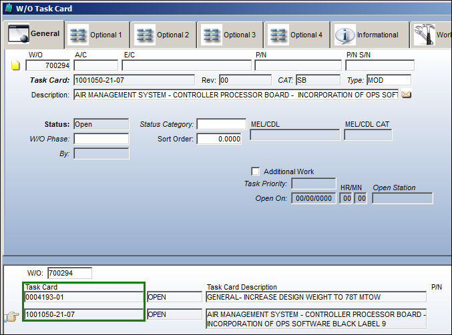The image size is (452, 335).
Task: Click the wrench and hammer Work tab icon
Action: pyautogui.click(x=425, y=35)
